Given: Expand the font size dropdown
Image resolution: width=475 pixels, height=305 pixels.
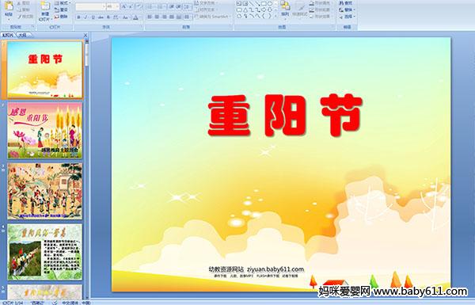Looking at the screenshot, I should (x=117, y=6).
